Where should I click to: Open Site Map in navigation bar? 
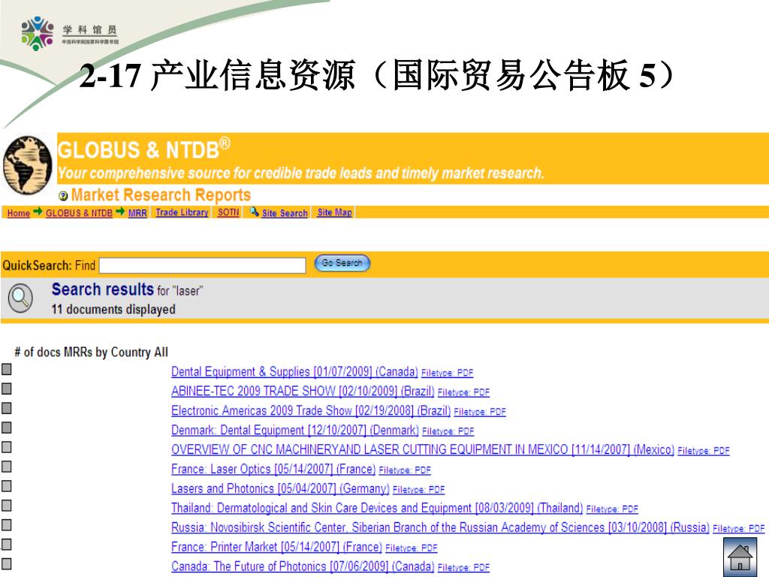tap(334, 213)
